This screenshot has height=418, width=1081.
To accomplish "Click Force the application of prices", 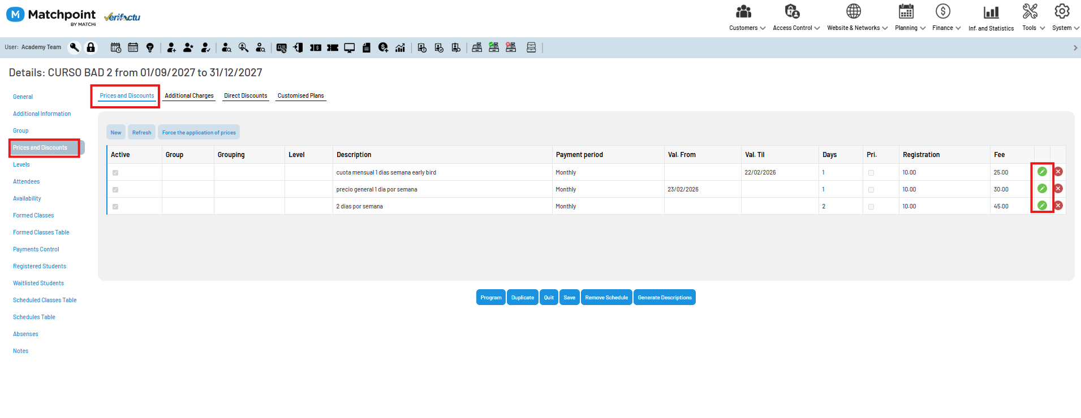I will click(x=199, y=132).
